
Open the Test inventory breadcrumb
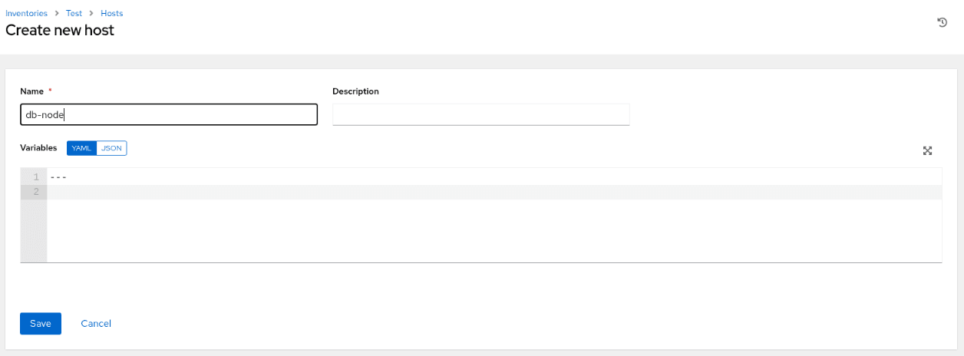point(74,13)
